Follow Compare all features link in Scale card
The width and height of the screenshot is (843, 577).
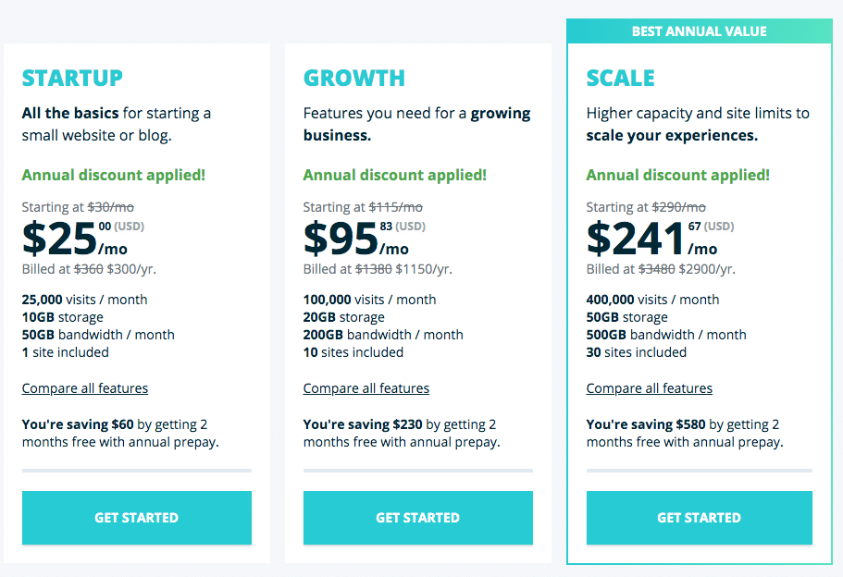point(650,388)
